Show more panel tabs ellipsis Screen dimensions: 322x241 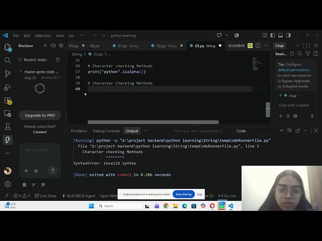(x=145, y=131)
